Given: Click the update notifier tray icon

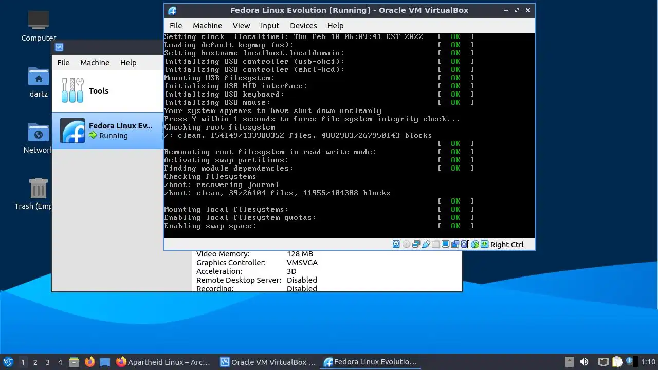Looking at the screenshot, I should [x=629, y=361].
